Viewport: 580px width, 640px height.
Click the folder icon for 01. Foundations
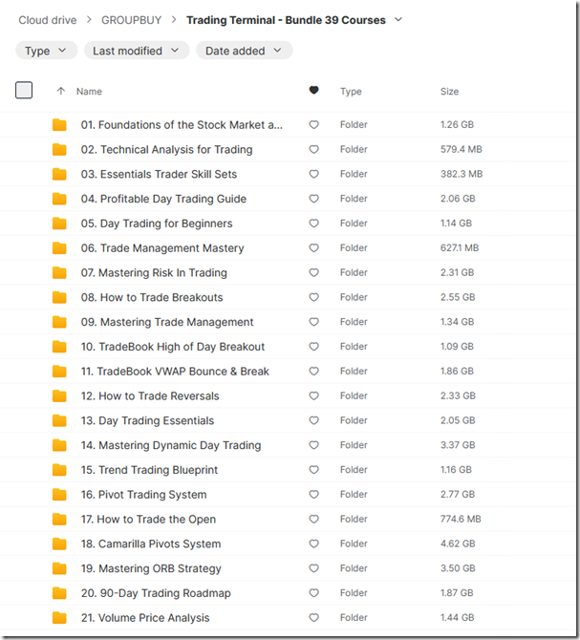pos(59,125)
